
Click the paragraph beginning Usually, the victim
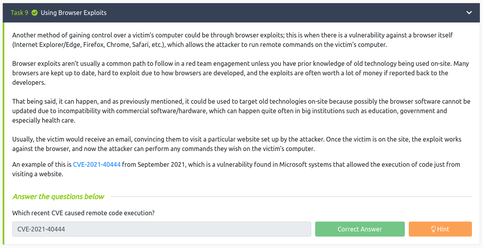coord(237,144)
